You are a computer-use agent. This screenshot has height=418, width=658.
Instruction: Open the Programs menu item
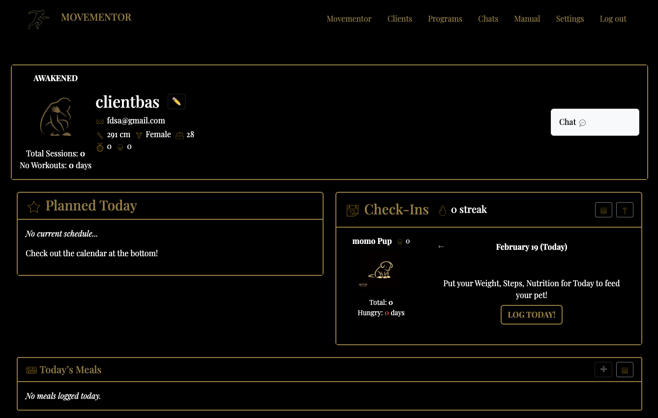[445, 19]
